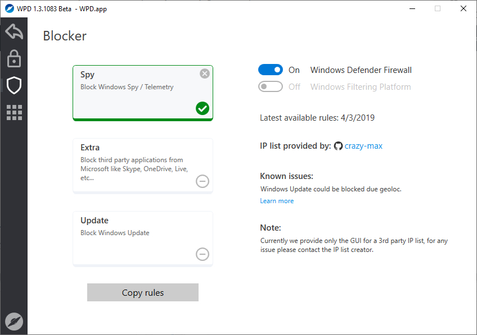
Task: Minimize the WPD window
Action: 412,8
